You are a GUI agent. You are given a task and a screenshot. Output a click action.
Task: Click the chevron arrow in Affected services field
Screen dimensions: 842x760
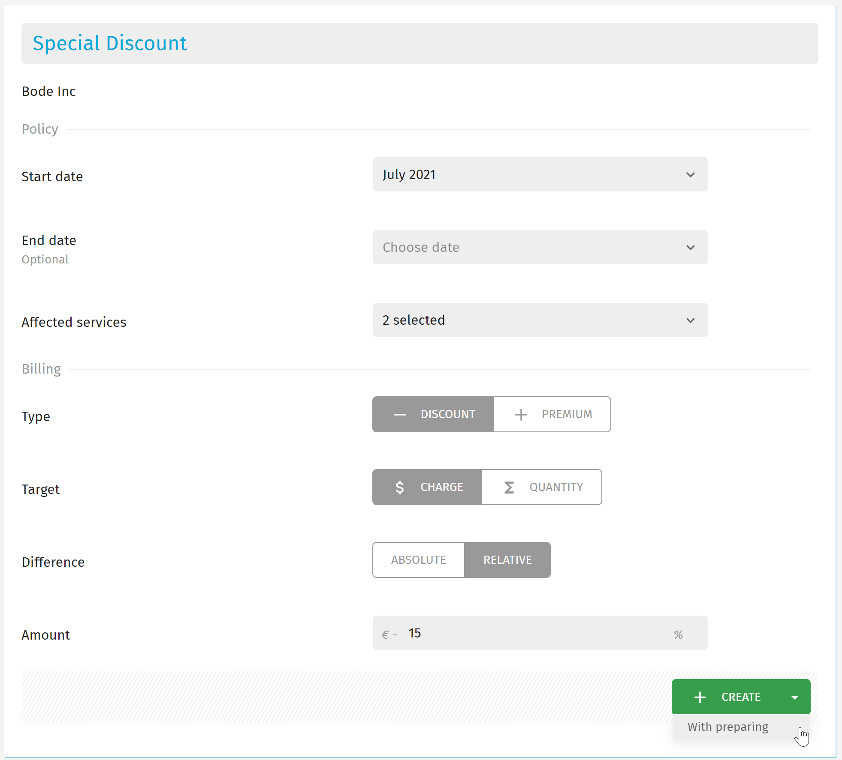click(690, 320)
